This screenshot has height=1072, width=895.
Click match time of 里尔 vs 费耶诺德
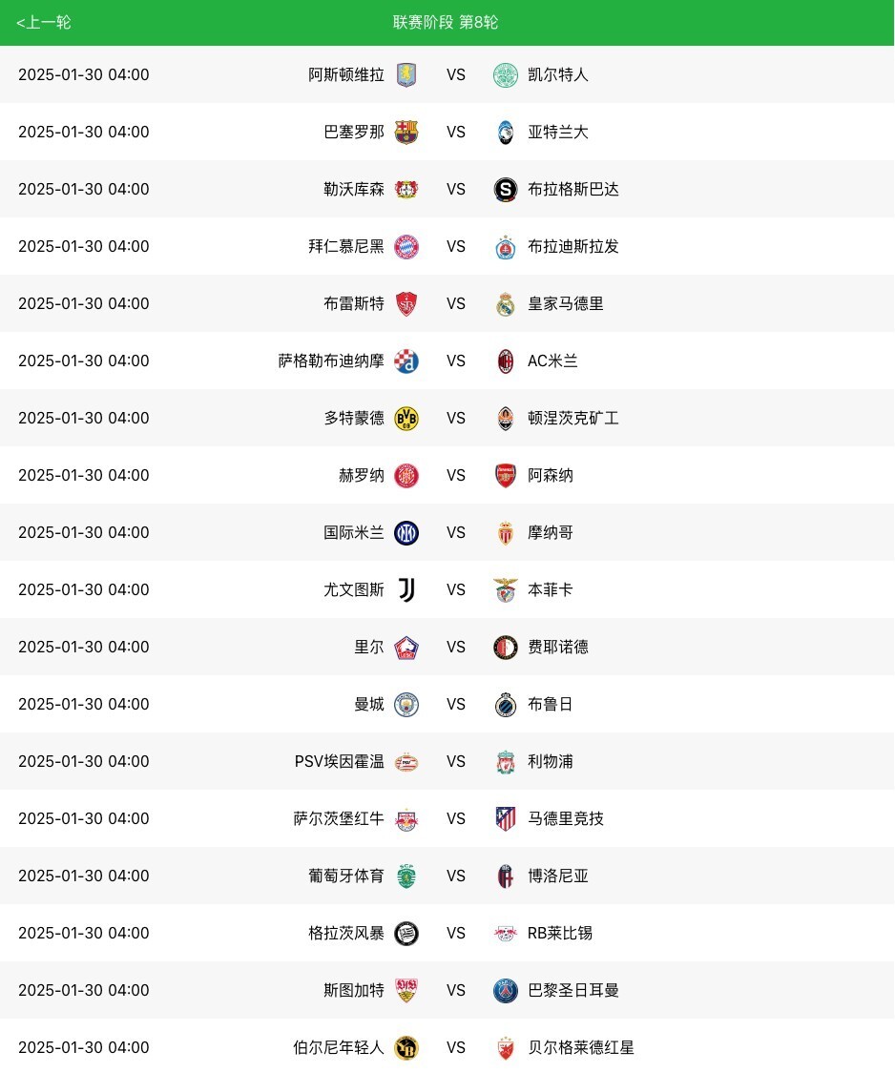(x=84, y=648)
